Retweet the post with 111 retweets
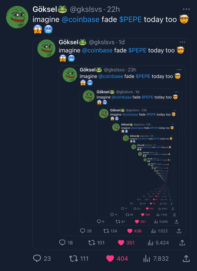Image resolution: width=197 pixels, height=271 pixels. point(74,258)
